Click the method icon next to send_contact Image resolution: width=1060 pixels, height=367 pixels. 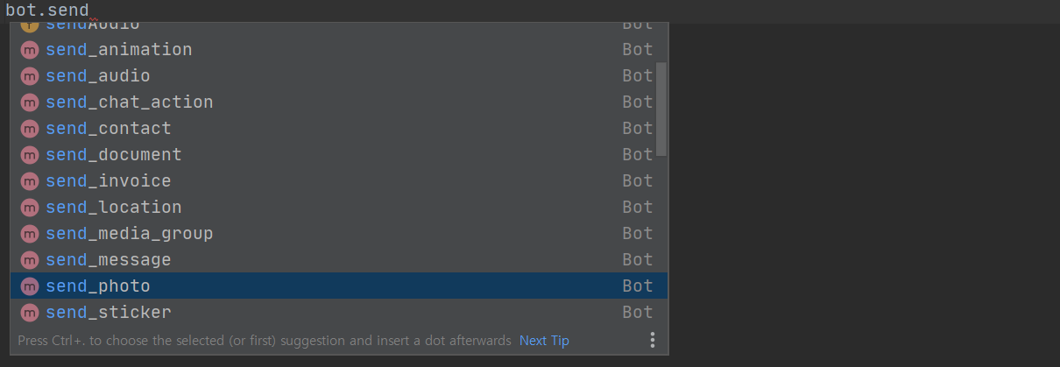click(x=30, y=129)
